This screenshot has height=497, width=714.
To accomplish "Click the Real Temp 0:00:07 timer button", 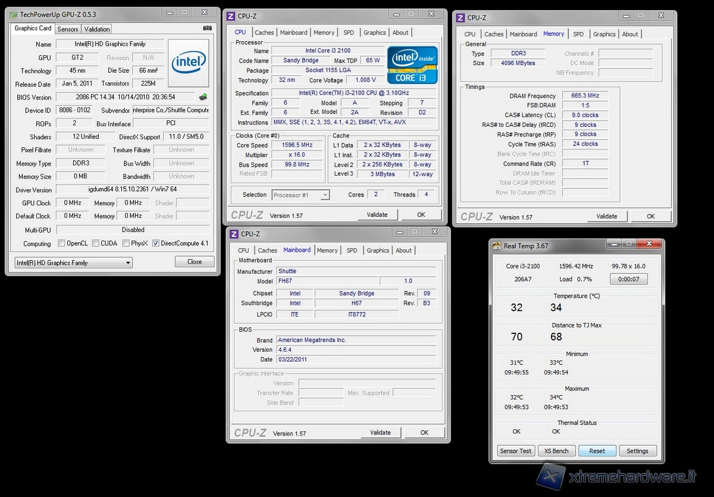I will click(x=628, y=279).
